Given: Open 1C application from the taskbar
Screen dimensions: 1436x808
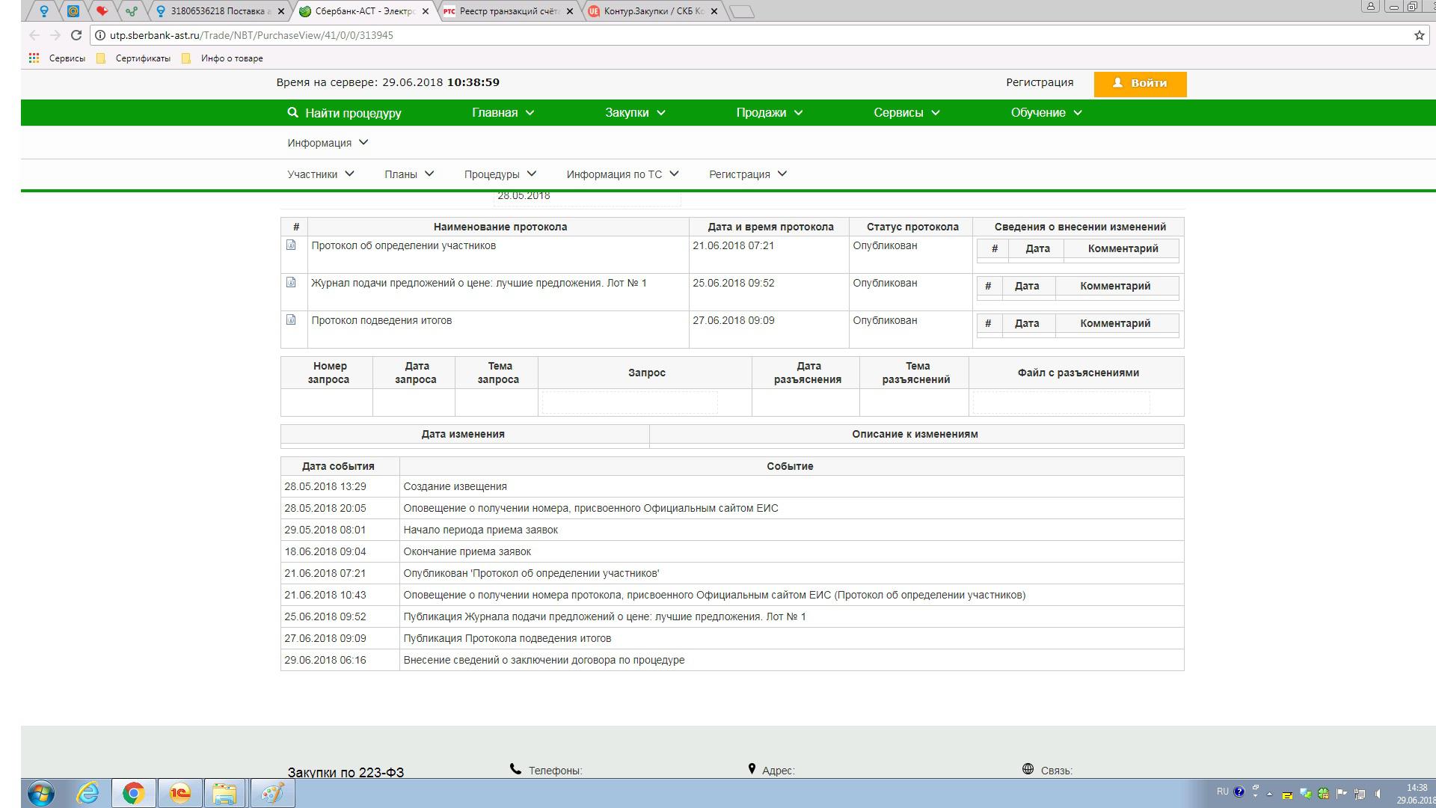Looking at the screenshot, I should [x=180, y=793].
